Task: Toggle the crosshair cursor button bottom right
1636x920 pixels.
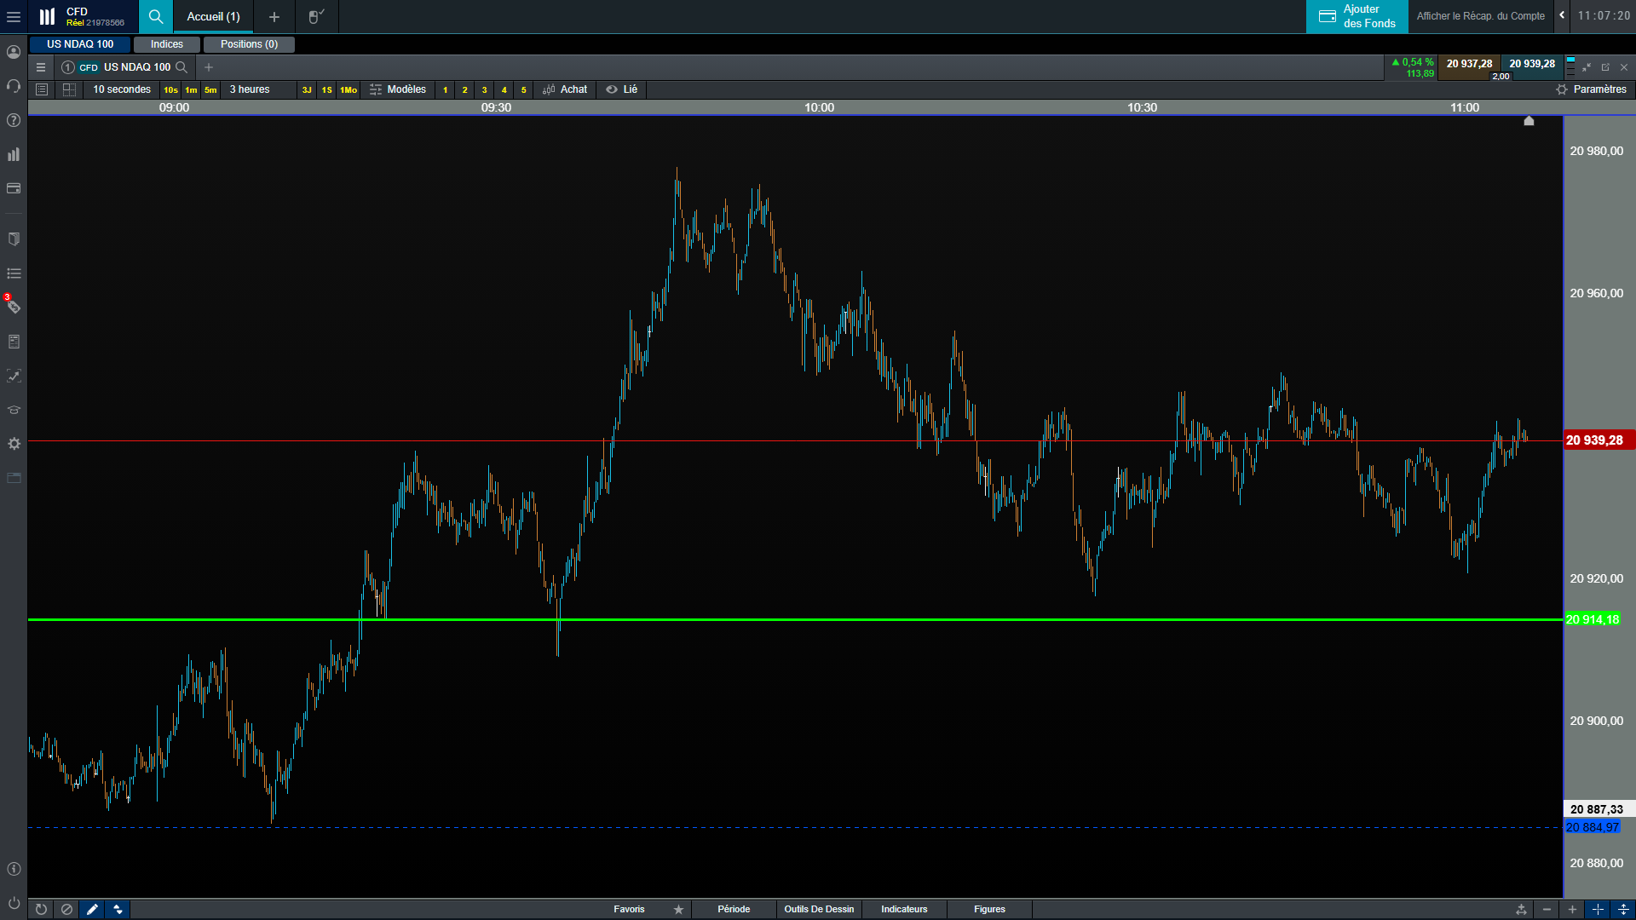Action: [1598, 909]
